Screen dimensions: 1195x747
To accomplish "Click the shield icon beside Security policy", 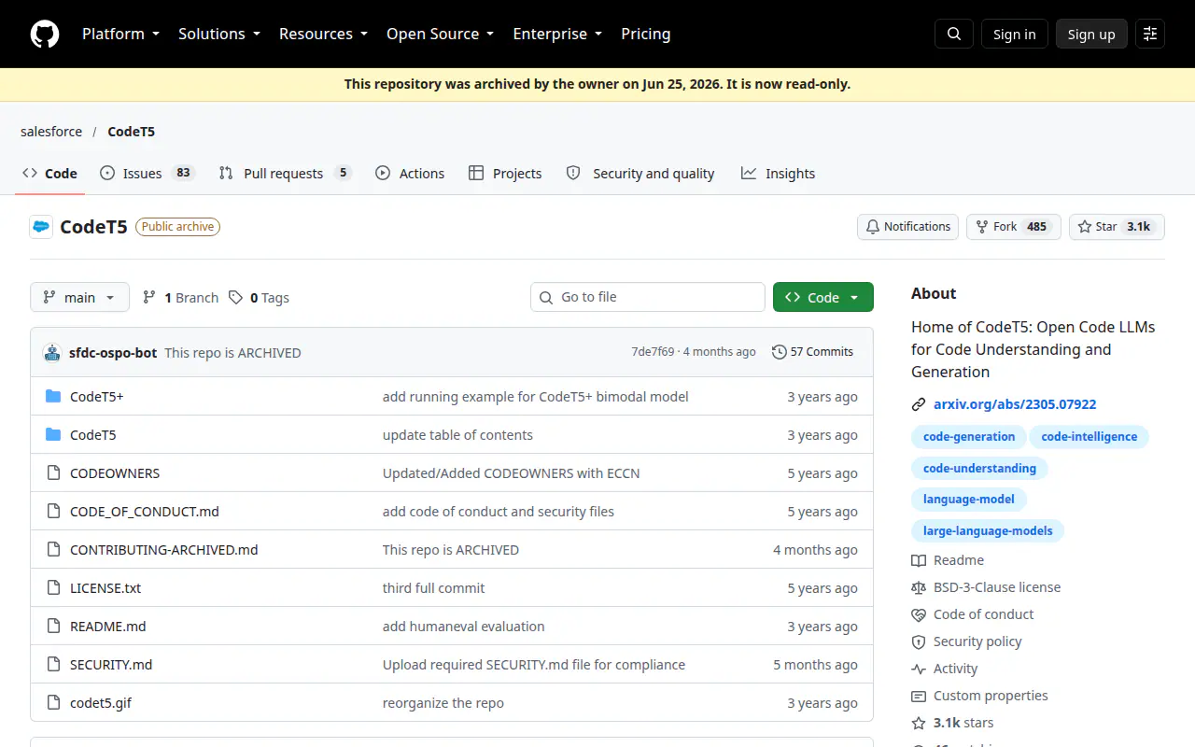I will [919, 641].
